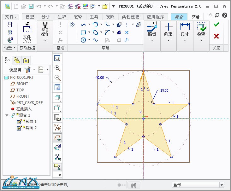The height and width of the screenshot is (191, 231).
Task: Collapse the 混合 1 tree node
Action: 7,115
